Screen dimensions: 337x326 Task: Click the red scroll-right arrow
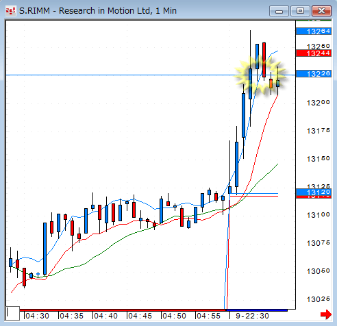[x=326, y=315]
